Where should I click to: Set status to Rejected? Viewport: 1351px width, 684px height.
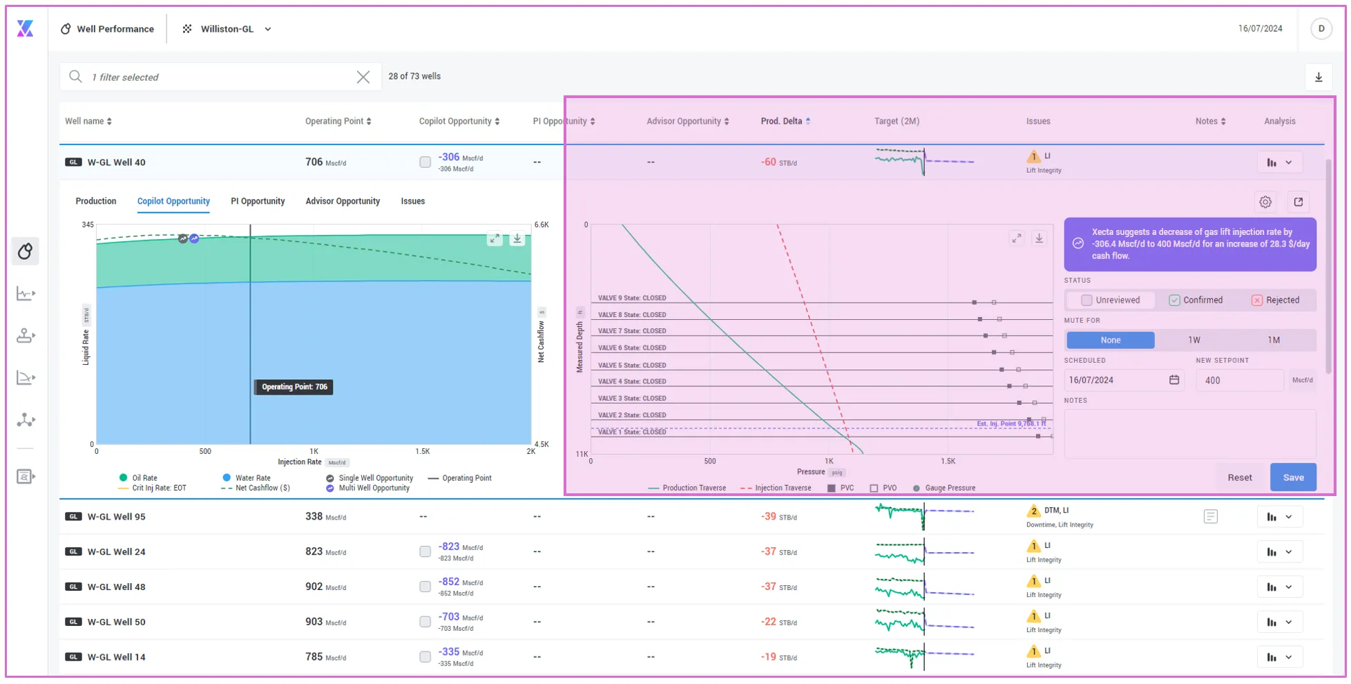click(x=1276, y=300)
